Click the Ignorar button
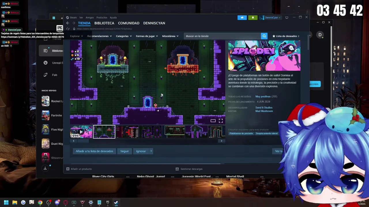The height and width of the screenshot is (207, 369). pyautogui.click(x=141, y=151)
